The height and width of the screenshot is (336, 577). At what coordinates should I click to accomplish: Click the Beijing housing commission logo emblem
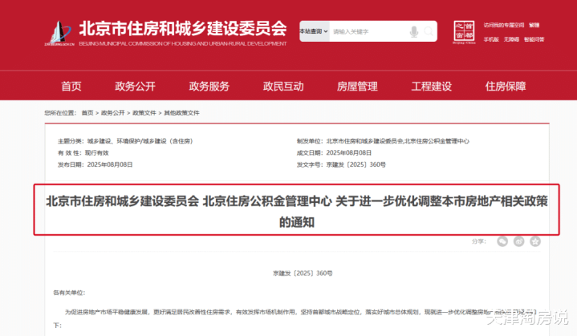click(59, 33)
